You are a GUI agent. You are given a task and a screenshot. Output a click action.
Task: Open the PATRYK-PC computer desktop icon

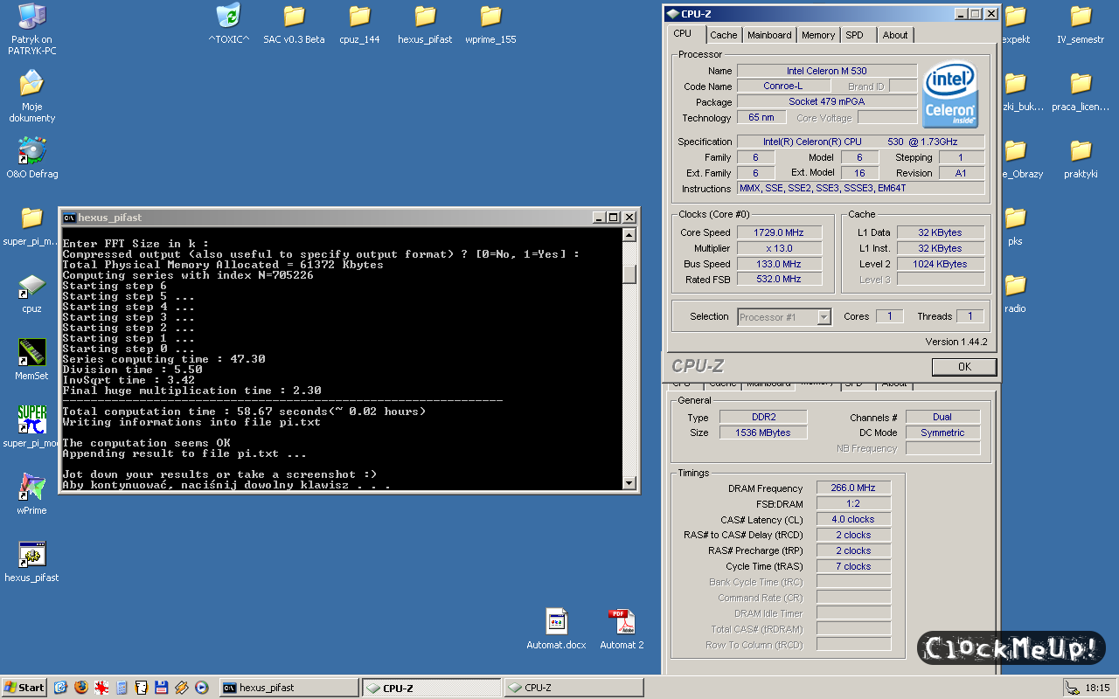[31, 29]
